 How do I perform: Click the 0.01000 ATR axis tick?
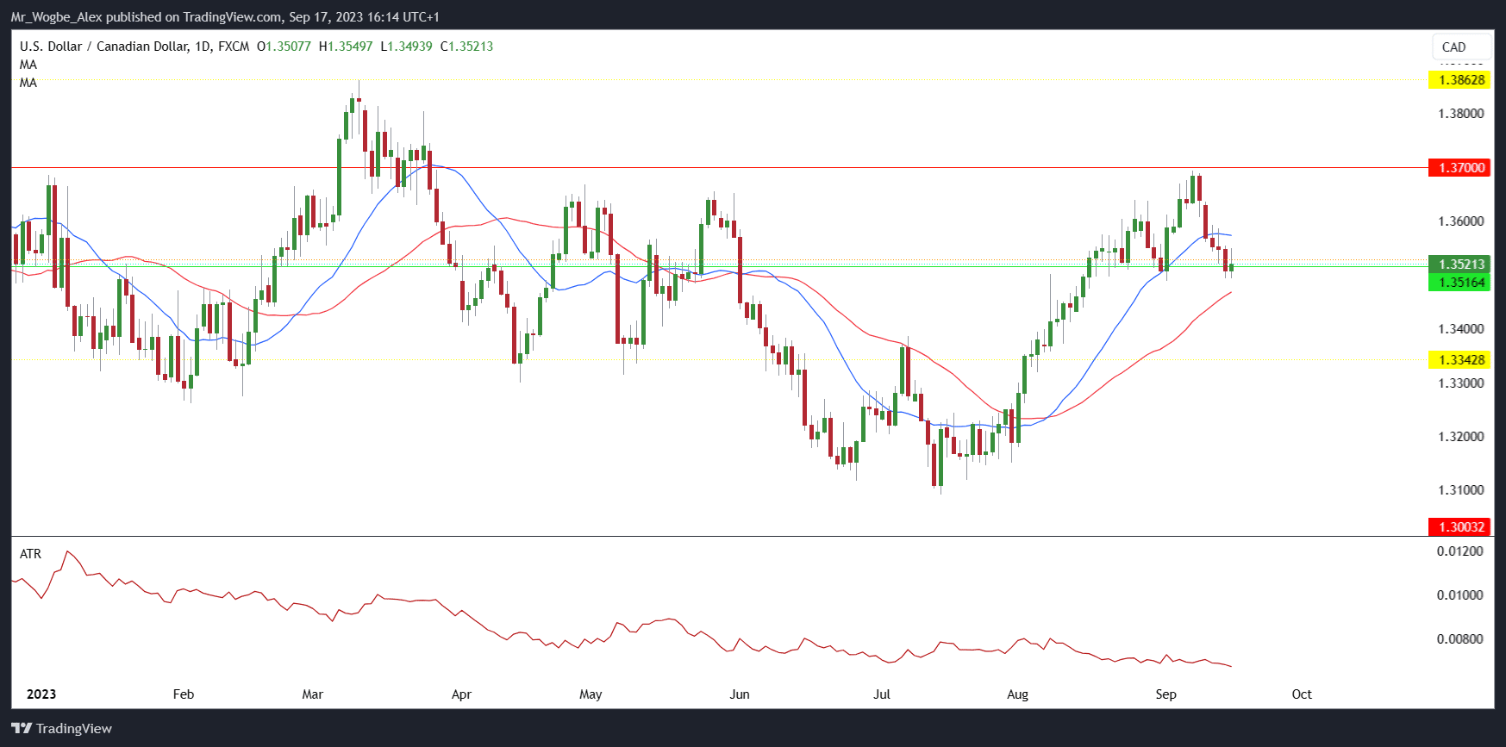tap(1460, 595)
